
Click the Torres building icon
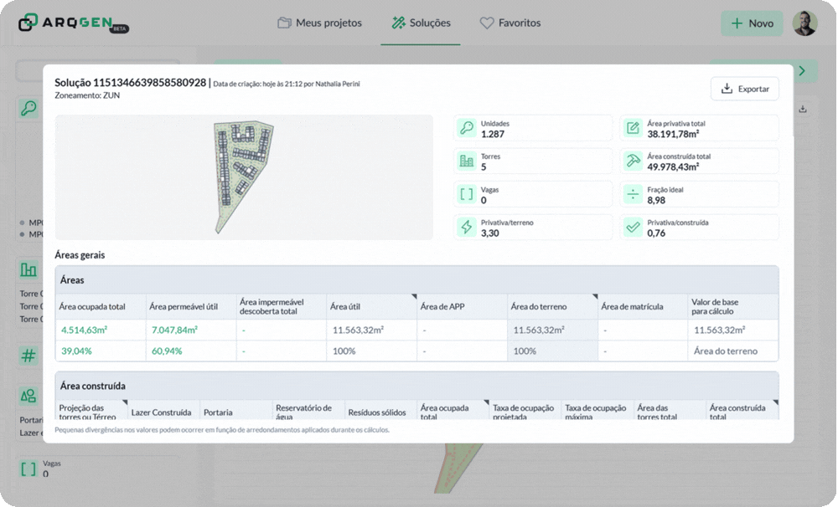466,161
